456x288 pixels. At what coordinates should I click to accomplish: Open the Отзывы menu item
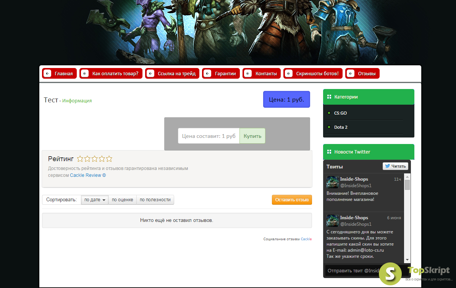tap(362, 73)
